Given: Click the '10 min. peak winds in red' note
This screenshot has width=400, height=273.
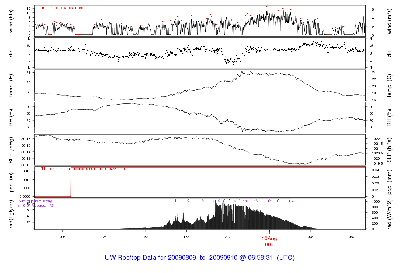Looking at the screenshot, I should [62, 8].
